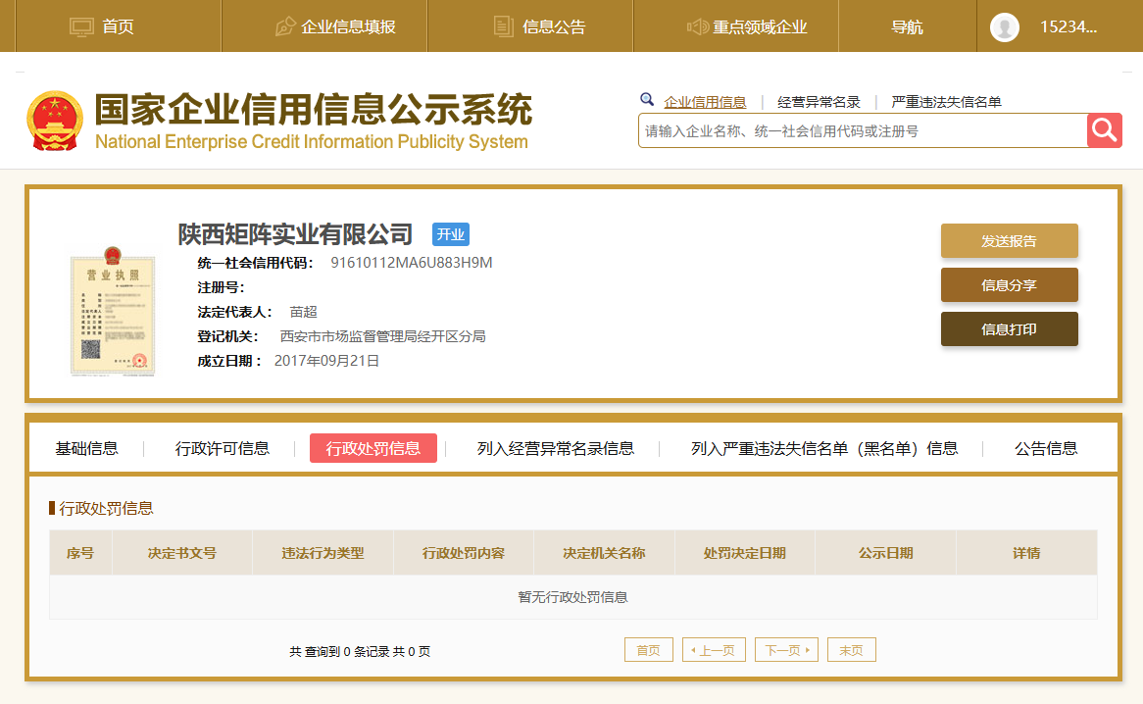1143x704 pixels.
Task: Switch to the 列入经营异常名录信息 tab
Action: coord(556,448)
